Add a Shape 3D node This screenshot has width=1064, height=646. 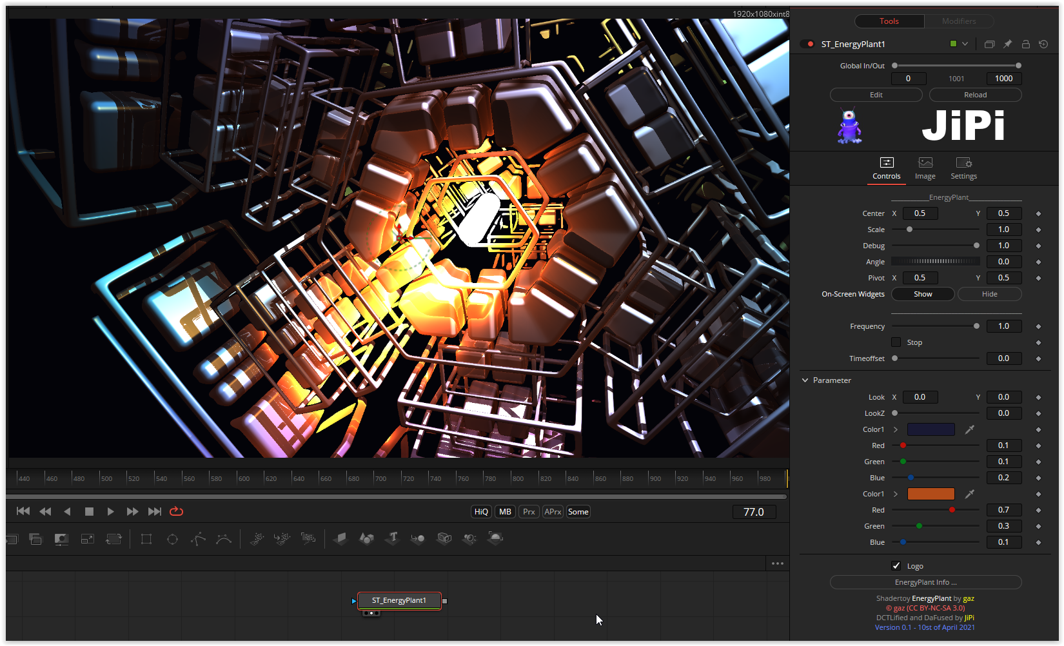pyautogui.click(x=366, y=538)
